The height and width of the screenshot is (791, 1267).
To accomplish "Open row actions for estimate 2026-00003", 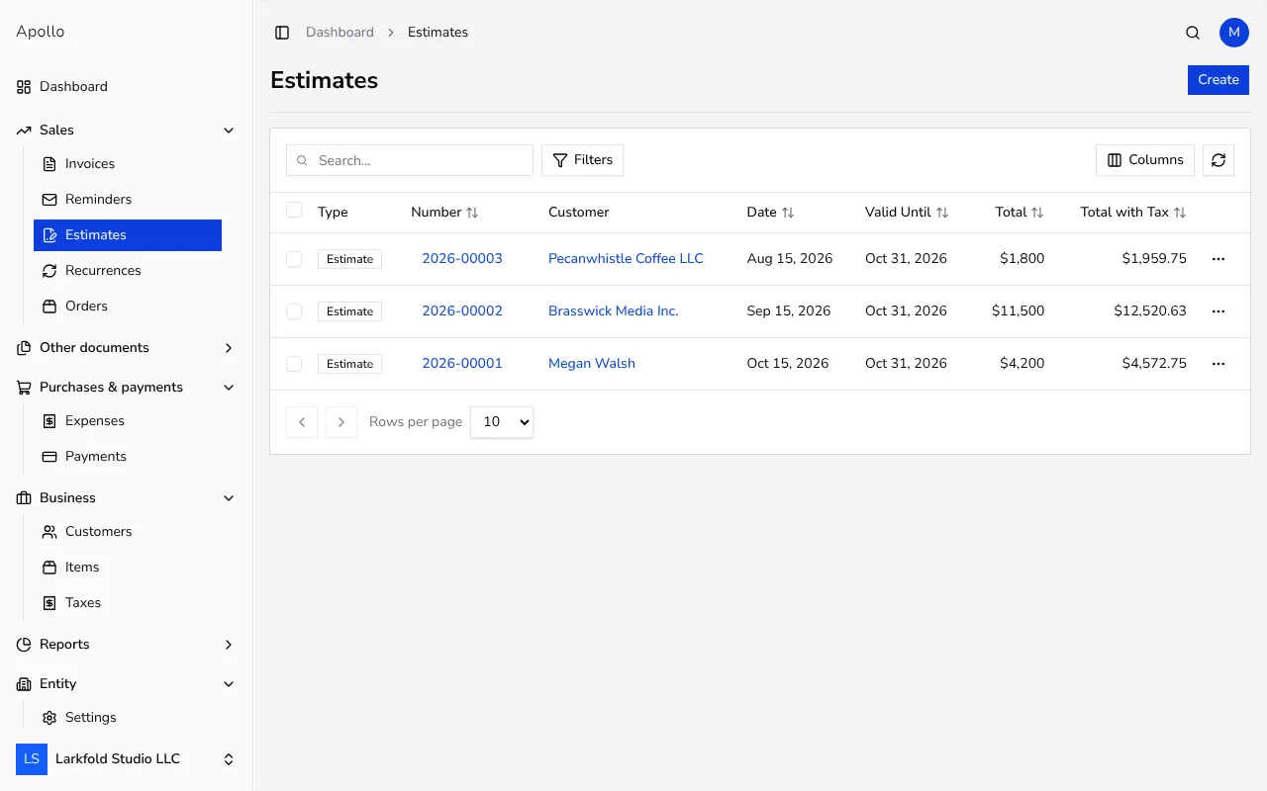I will pyautogui.click(x=1218, y=259).
